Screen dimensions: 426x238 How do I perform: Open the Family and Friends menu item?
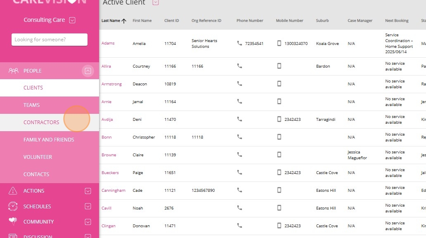pos(50,140)
